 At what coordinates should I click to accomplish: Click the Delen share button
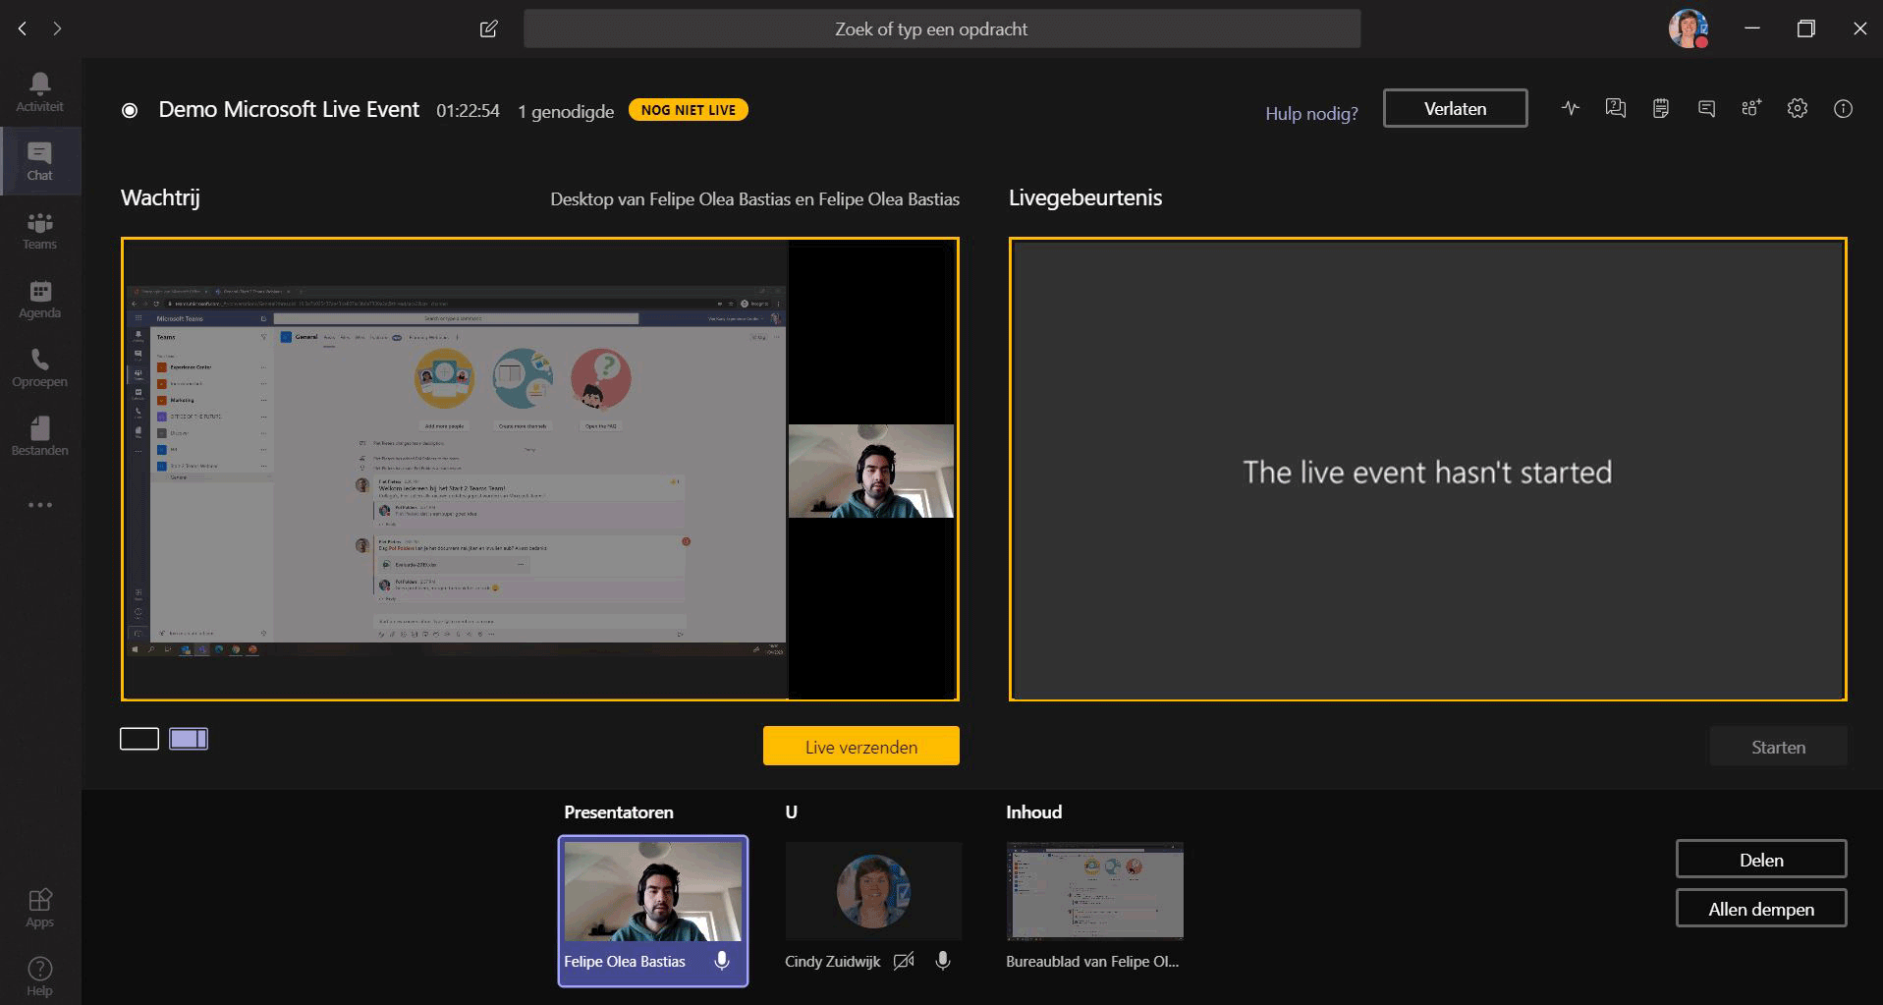[1761, 859]
